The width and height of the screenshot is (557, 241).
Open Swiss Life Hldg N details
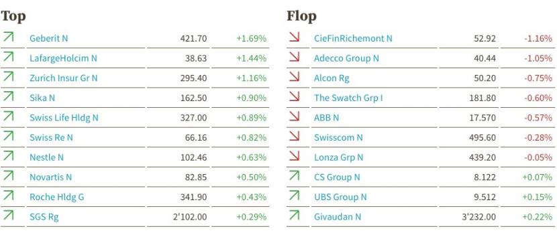64,118
